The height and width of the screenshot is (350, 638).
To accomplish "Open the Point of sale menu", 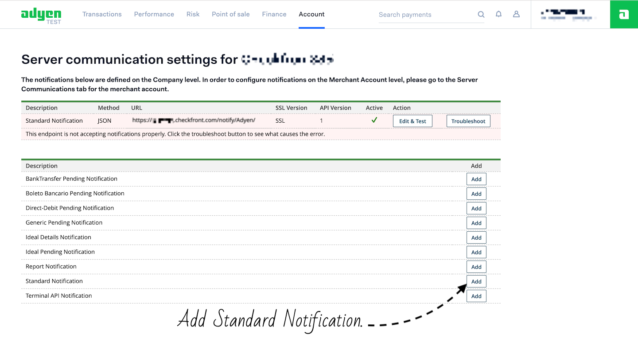I will coord(231,14).
